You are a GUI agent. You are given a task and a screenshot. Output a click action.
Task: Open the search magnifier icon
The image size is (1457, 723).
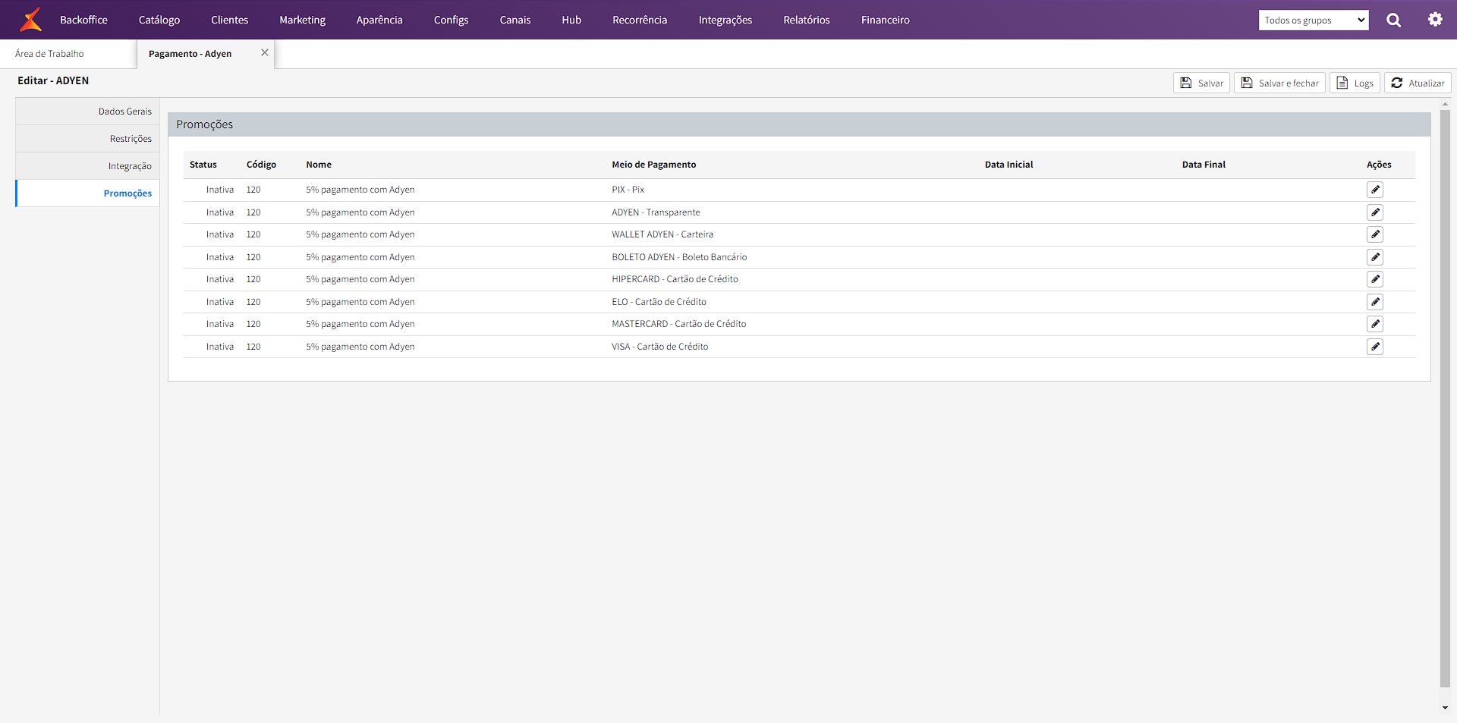(1394, 20)
